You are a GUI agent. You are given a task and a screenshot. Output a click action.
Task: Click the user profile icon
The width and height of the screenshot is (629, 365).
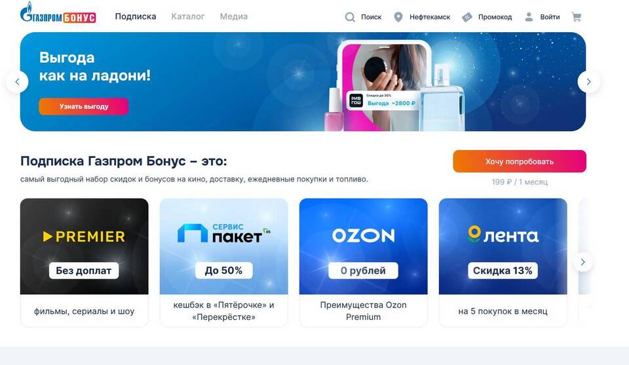click(x=529, y=17)
